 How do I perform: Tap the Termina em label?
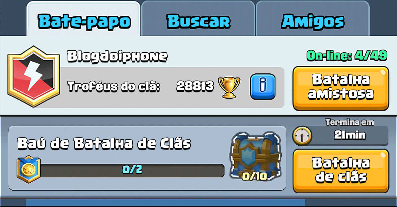(350, 122)
